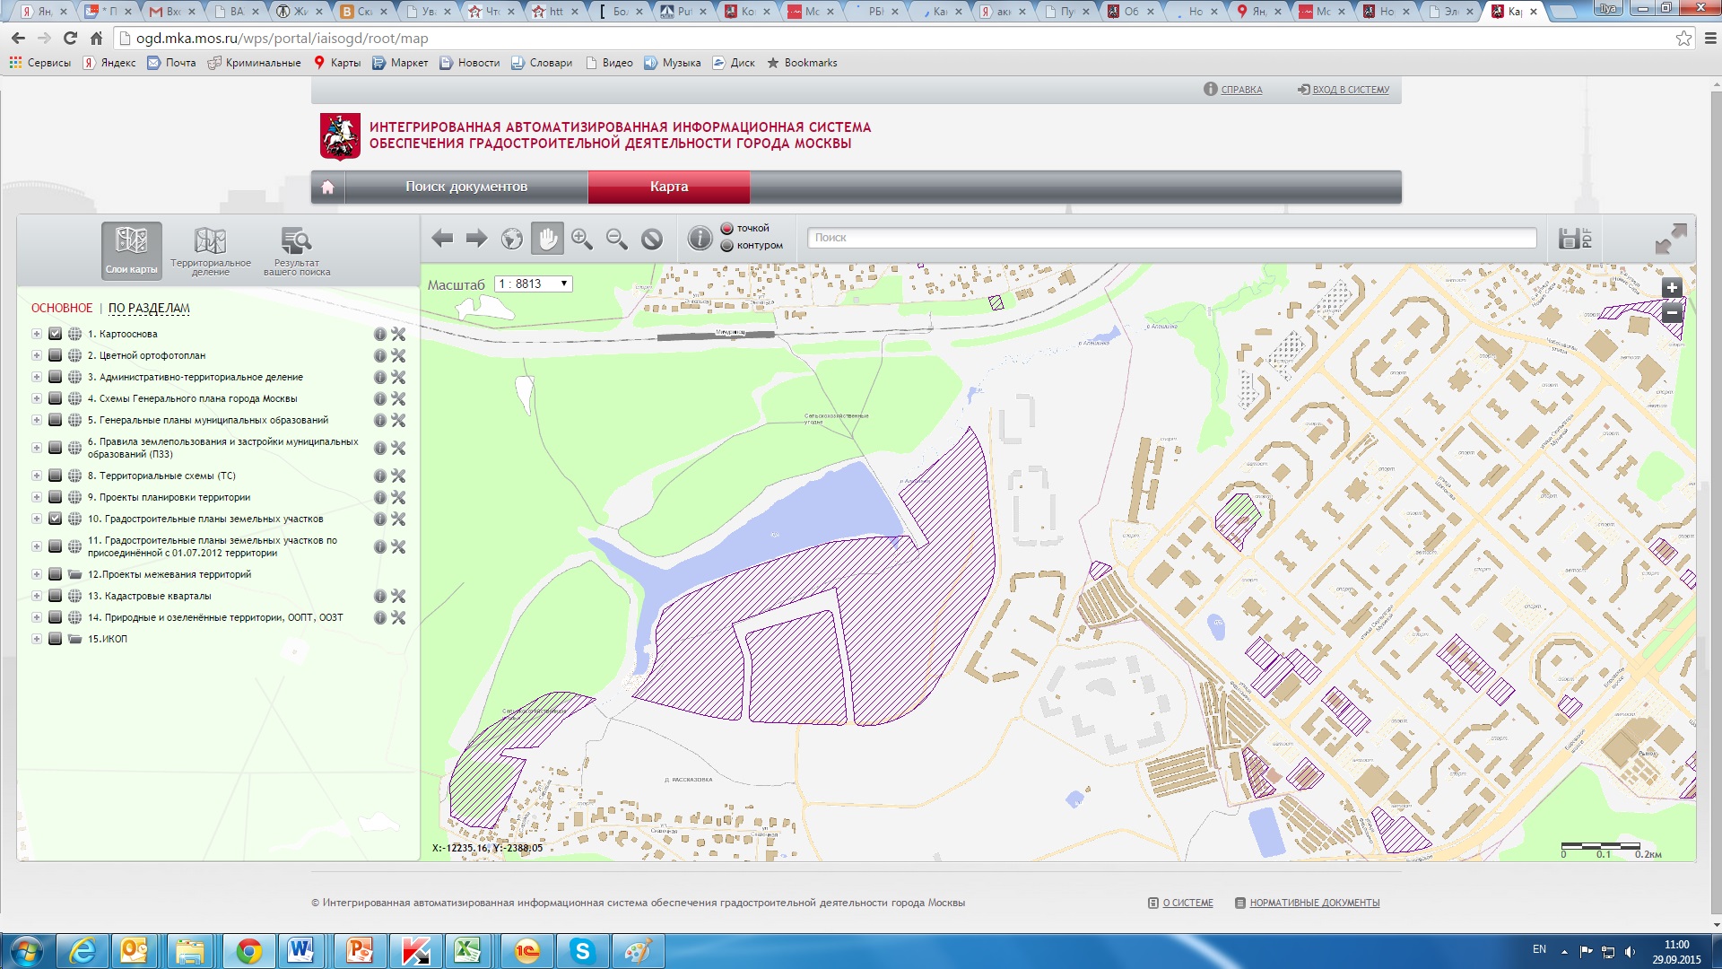Viewport: 1722px width, 969px height.
Task: Open the ПО РАЗДЕЛАМ layer view
Action: point(149,308)
